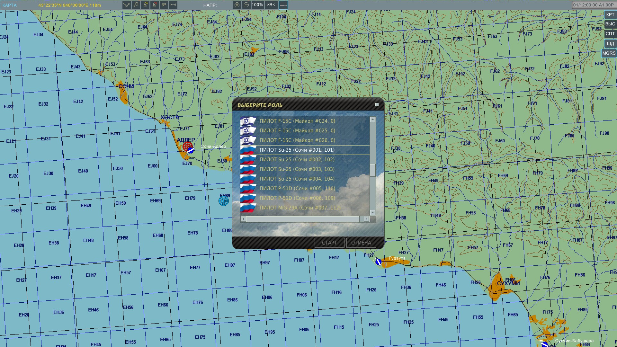Click the coordinates readout in top bar

[69, 5]
